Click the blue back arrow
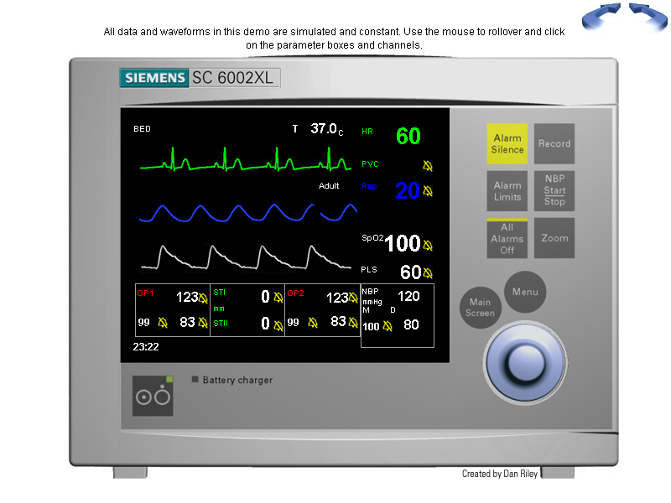Image resolution: width=671 pixels, height=503 pixels. click(601, 16)
